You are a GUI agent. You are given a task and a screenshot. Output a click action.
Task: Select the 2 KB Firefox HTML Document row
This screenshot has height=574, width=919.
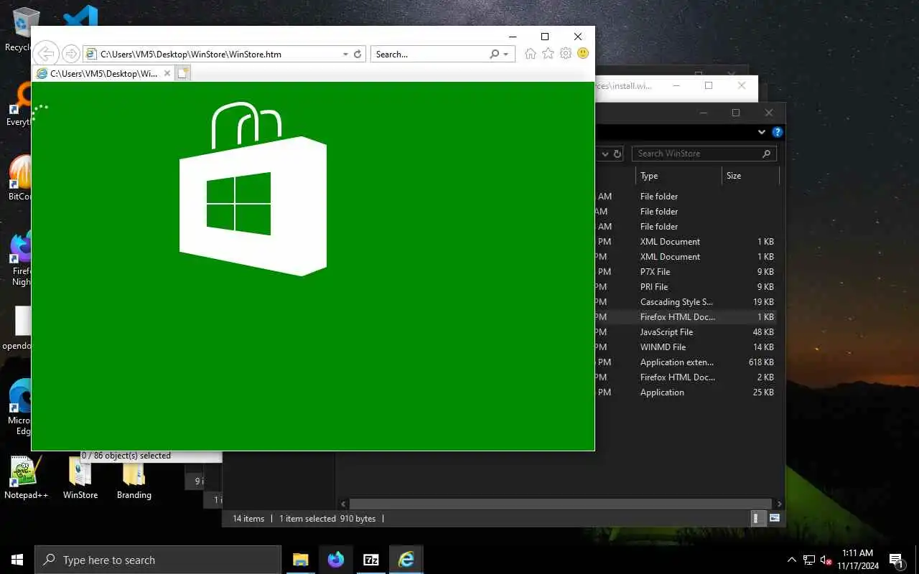coord(686,377)
